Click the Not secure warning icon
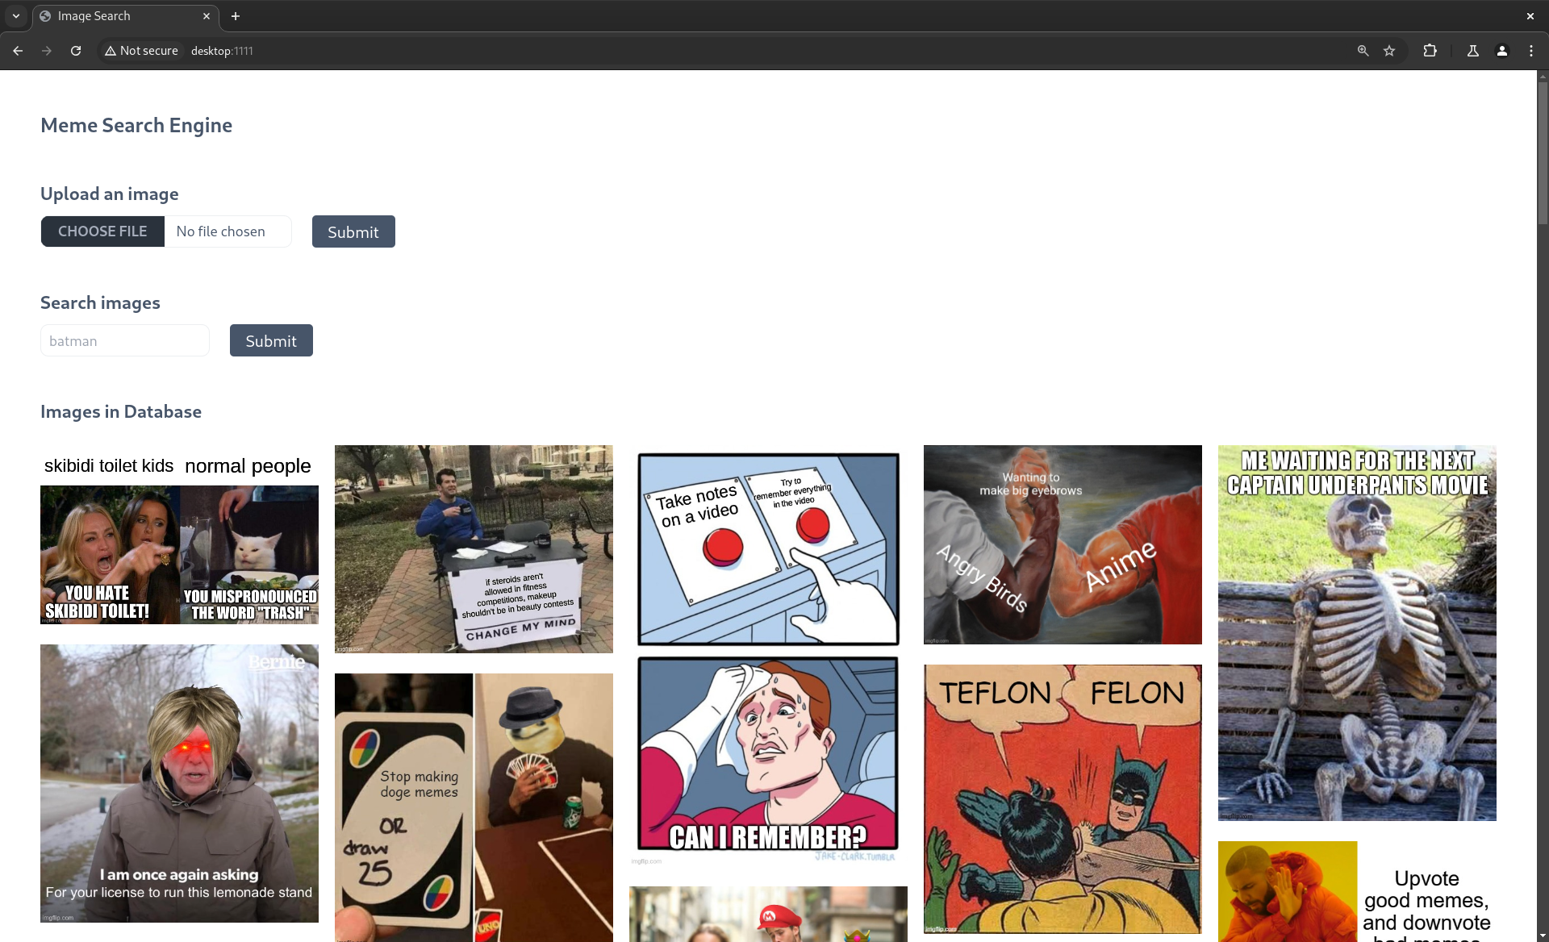 click(110, 51)
